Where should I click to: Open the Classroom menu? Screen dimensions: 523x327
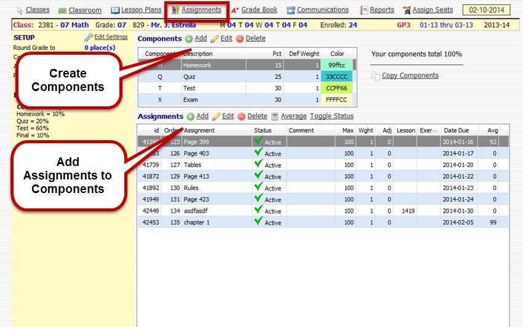[85, 10]
